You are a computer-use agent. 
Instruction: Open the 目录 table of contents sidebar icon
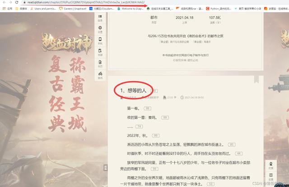100,18
